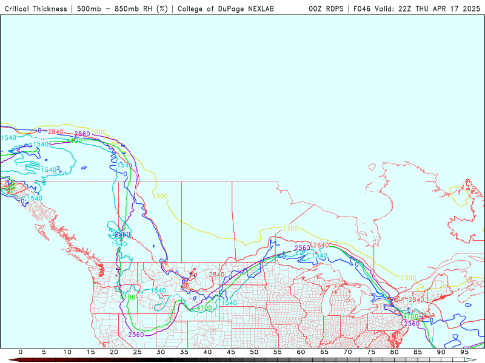Click the 0 tick label on the color scale

click(x=21, y=352)
